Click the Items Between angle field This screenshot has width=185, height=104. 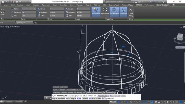[29, 12]
